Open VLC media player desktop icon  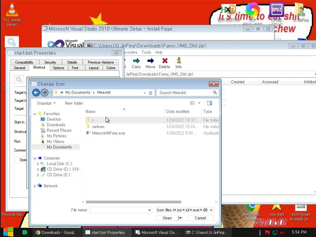coord(12,15)
